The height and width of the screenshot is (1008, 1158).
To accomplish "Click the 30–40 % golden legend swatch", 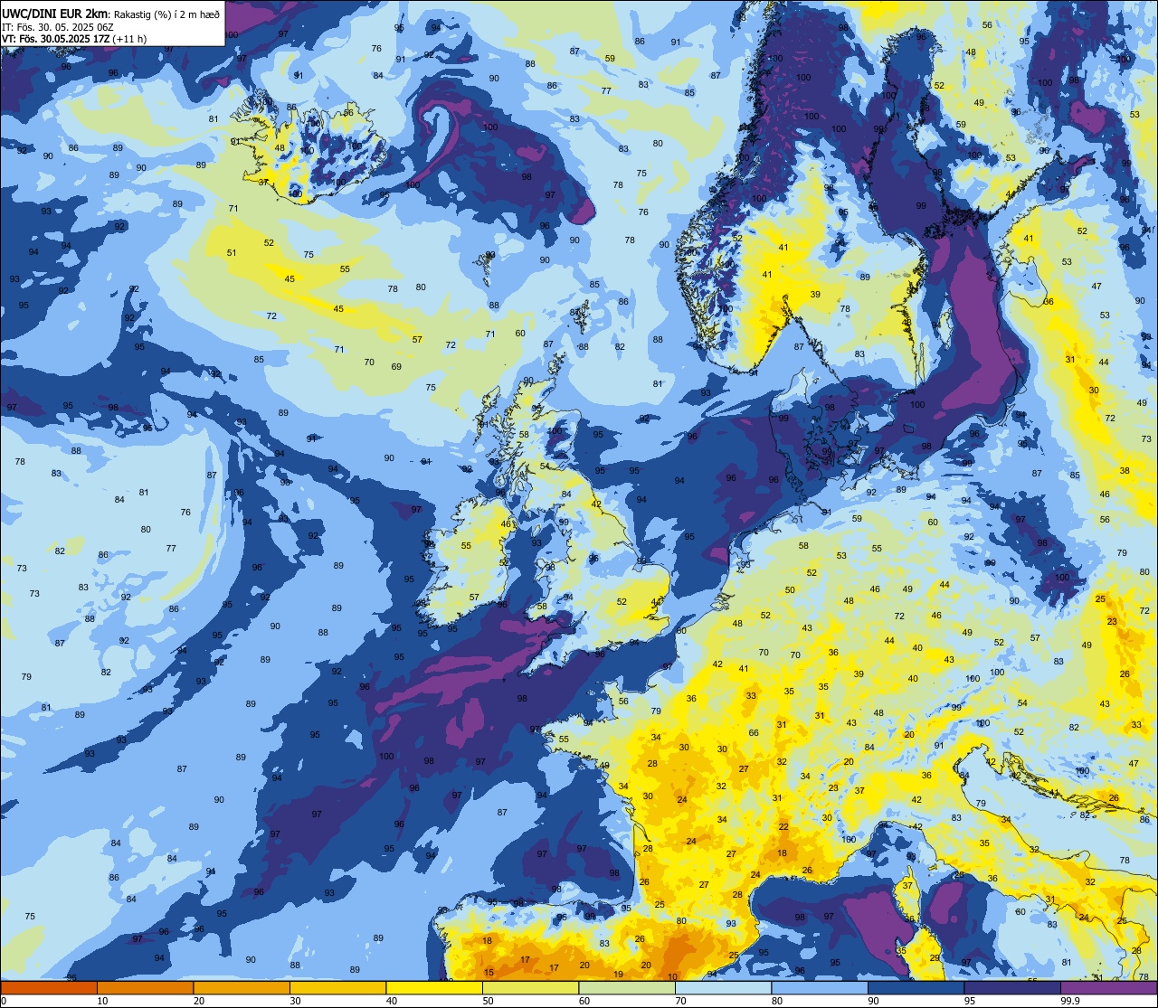I will pos(337,987).
